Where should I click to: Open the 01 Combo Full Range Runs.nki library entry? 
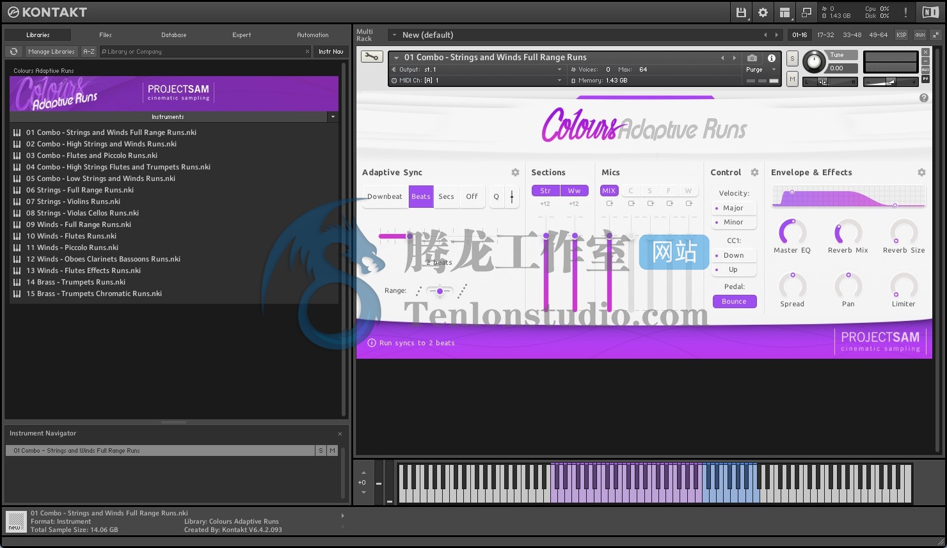[111, 132]
